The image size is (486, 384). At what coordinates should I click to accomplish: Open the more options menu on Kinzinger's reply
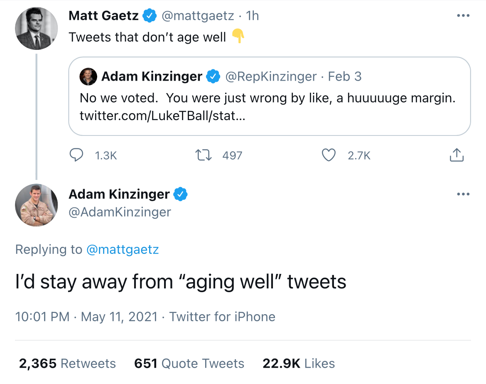[x=463, y=194]
